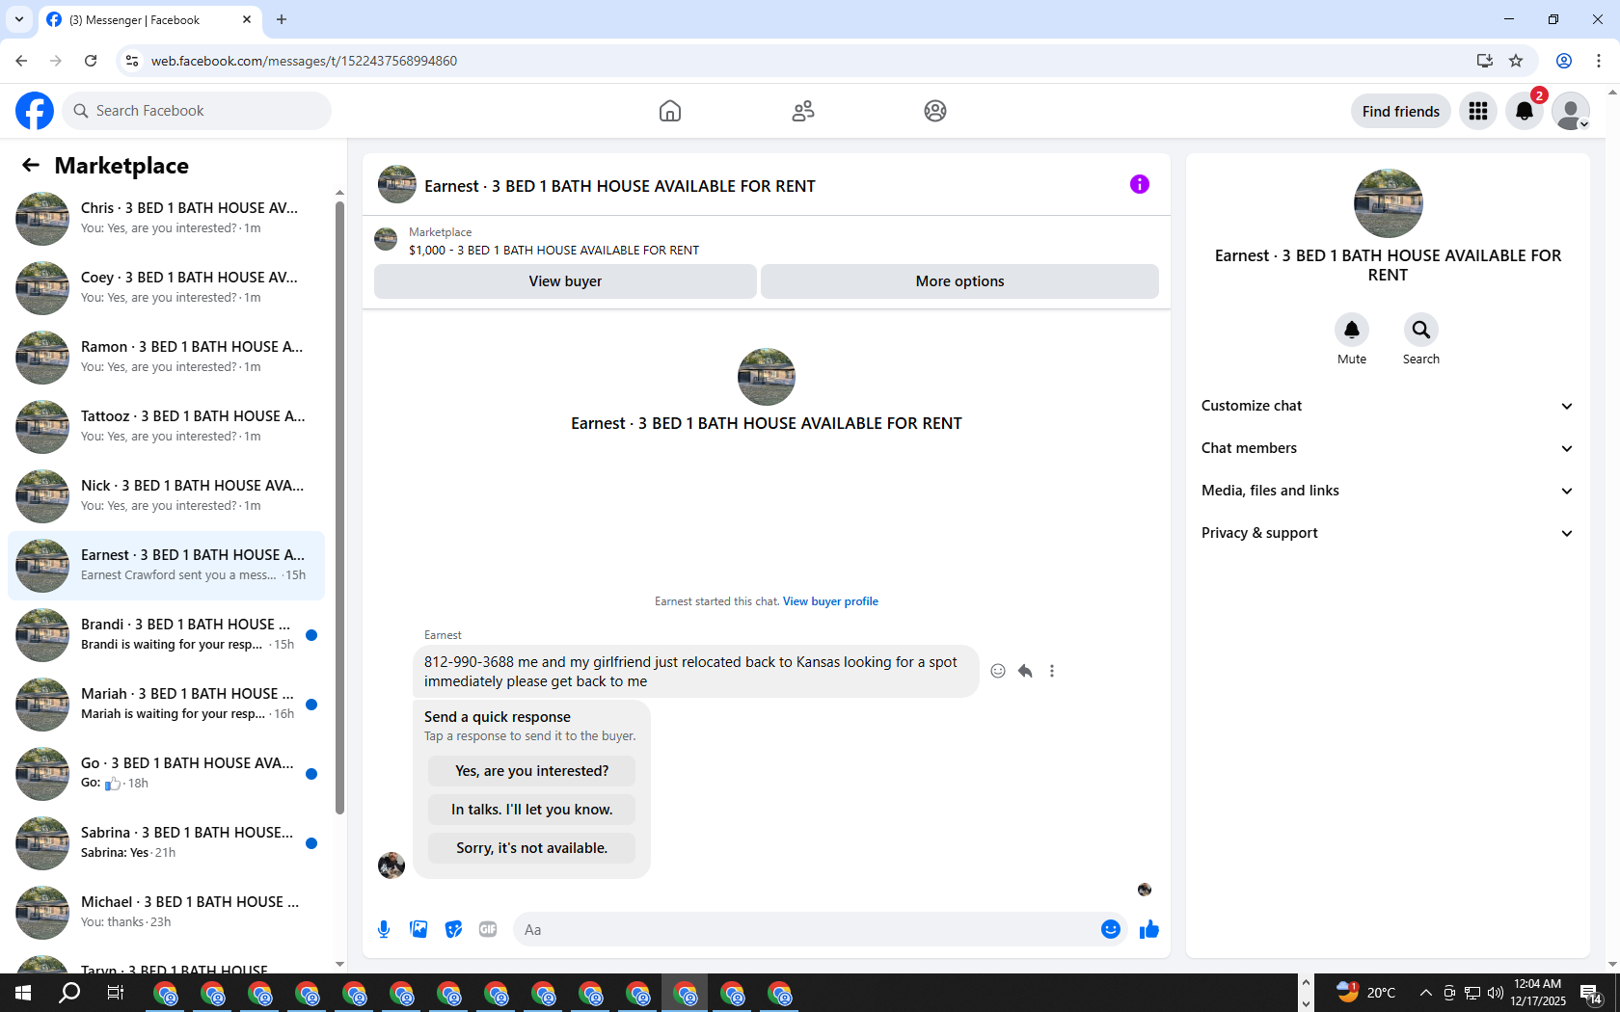
Task: Mute this conversation with the bell icon
Action: (x=1352, y=330)
